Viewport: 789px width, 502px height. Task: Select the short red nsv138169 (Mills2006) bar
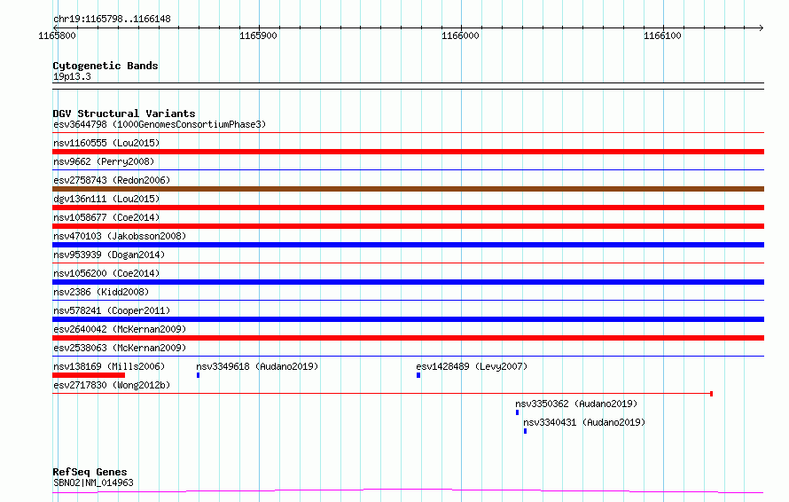pos(89,375)
